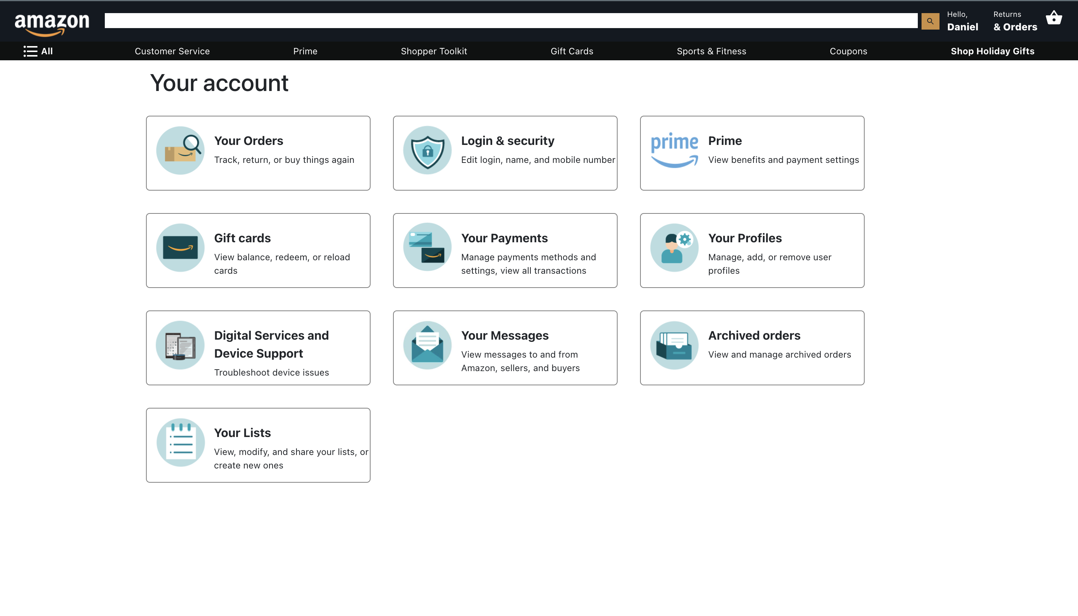Image resolution: width=1078 pixels, height=616 pixels.
Task: Open the All hamburger menu
Action: coord(38,51)
